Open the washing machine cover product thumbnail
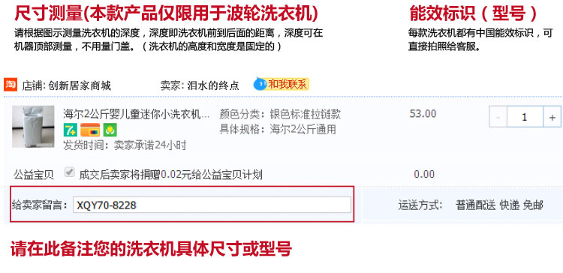The height and width of the screenshot is (273, 563). (x=33, y=126)
